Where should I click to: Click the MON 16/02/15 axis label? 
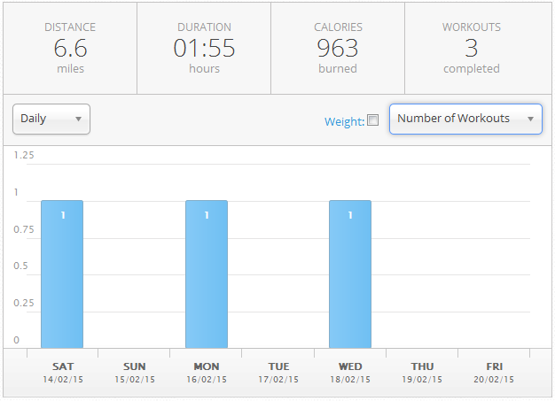pos(207,372)
